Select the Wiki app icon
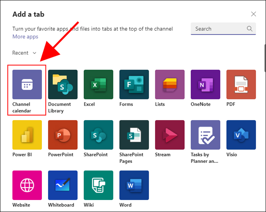 98,185
